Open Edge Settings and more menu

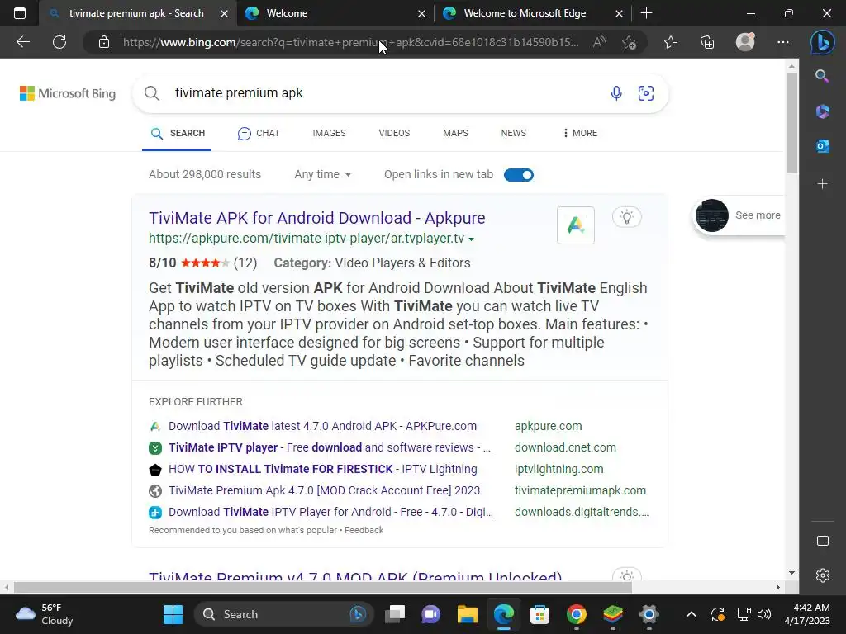coord(783,42)
